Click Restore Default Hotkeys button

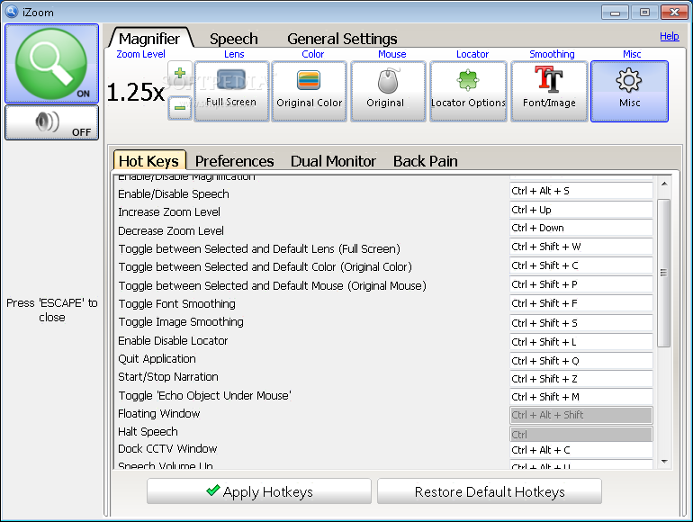pyautogui.click(x=490, y=491)
